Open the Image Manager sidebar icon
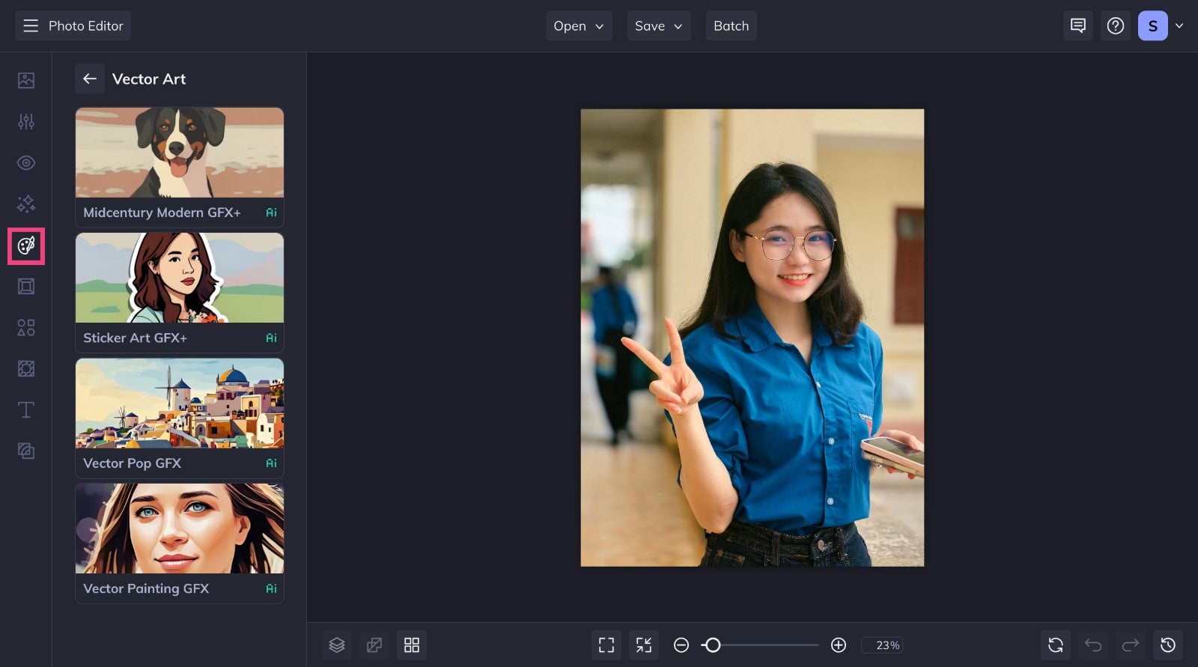Image resolution: width=1198 pixels, height=667 pixels. pos(26,80)
